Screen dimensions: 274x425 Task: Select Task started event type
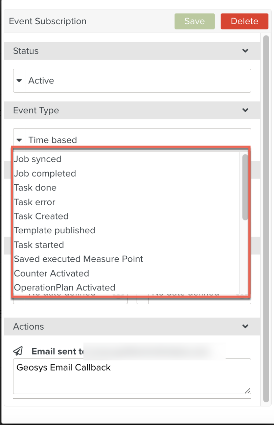(x=39, y=245)
